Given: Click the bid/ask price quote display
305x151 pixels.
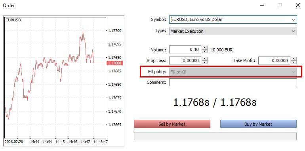Looking at the screenshot, I should 215,102.
